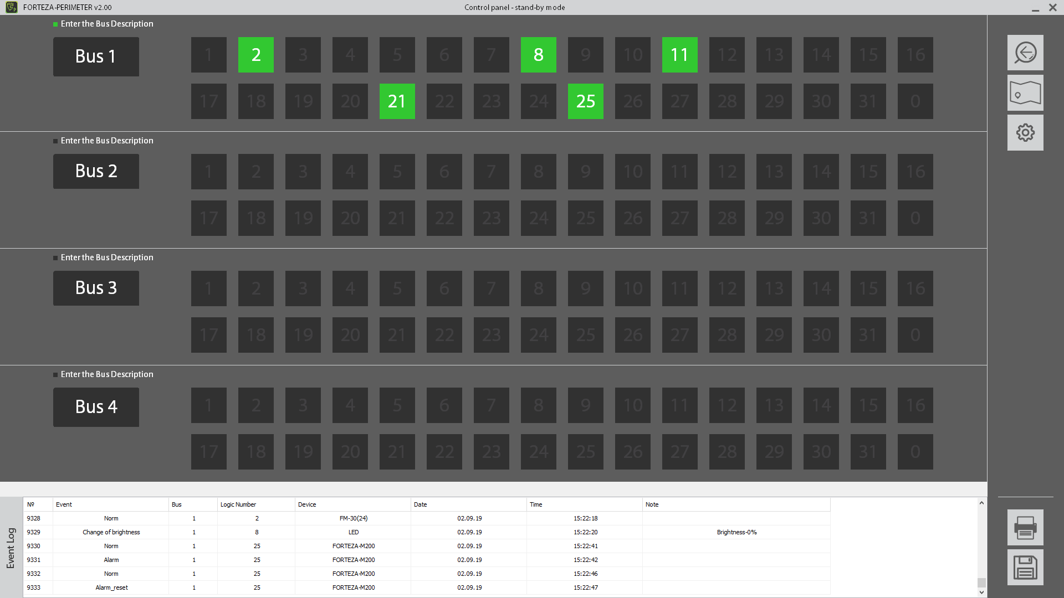Select inactive device 16 on Bus 1
Image resolution: width=1064 pixels, height=598 pixels.
(x=915, y=55)
